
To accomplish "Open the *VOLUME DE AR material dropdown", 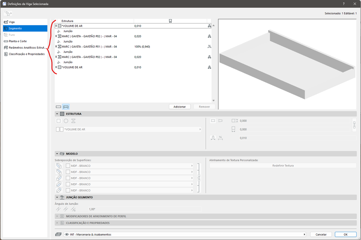I will tap(129, 130).
